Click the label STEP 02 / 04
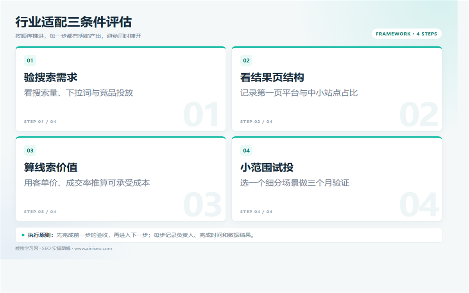The width and height of the screenshot is (469, 293). (256, 121)
